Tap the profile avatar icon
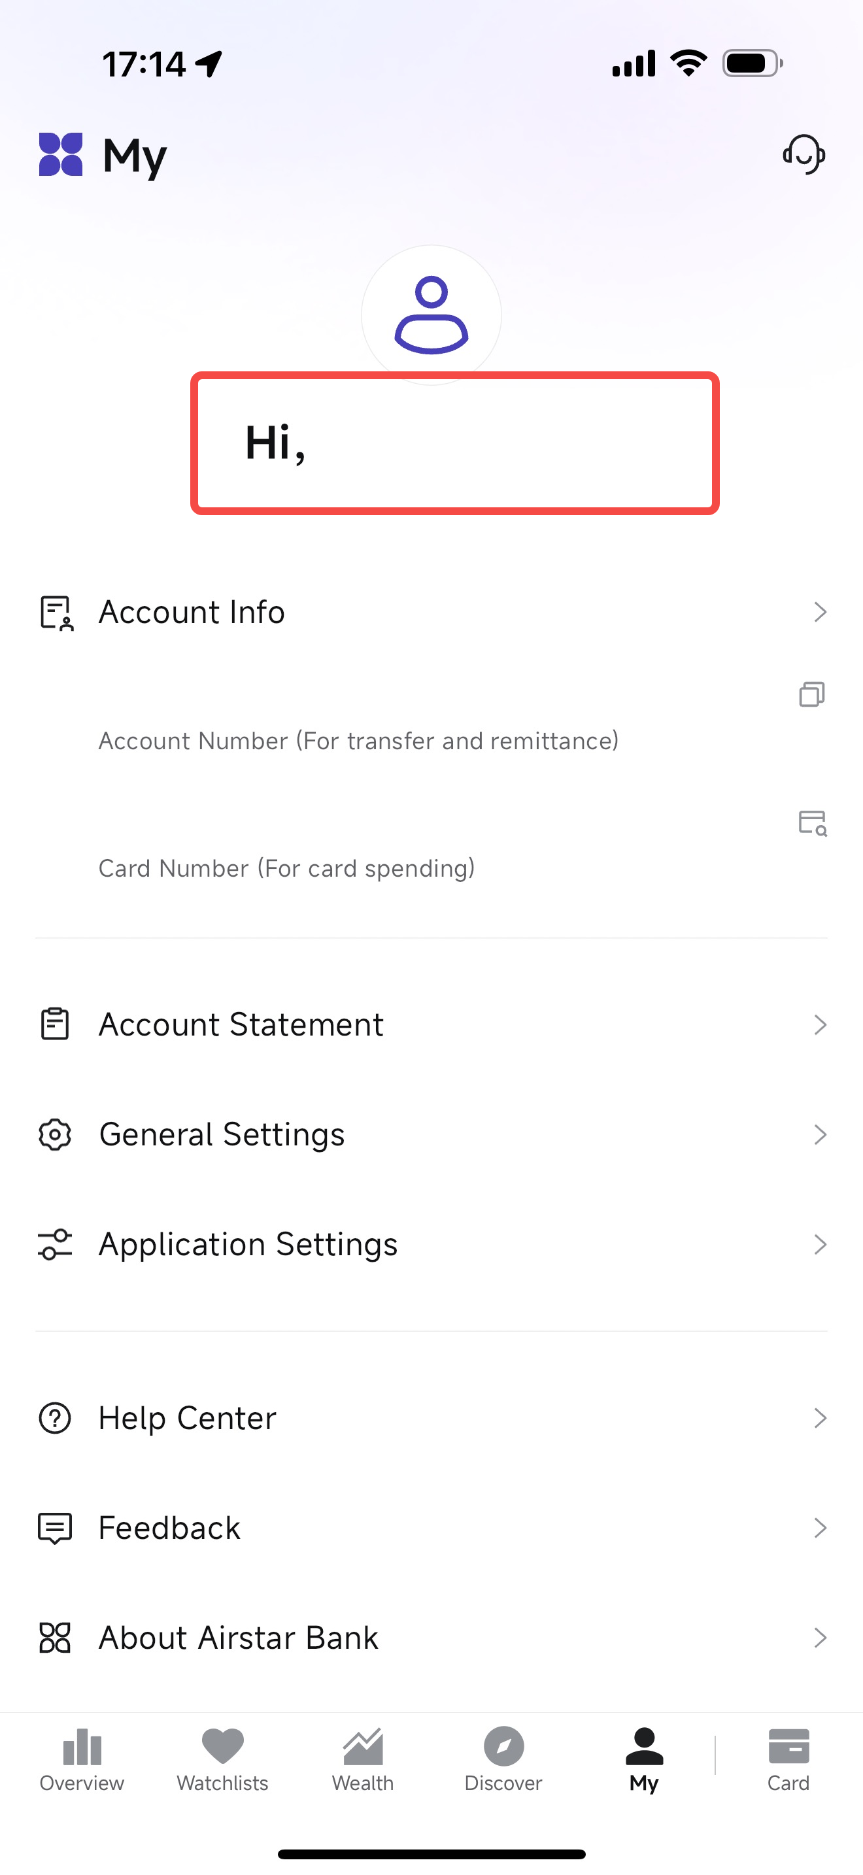The height and width of the screenshot is (1875, 863). [x=431, y=314]
